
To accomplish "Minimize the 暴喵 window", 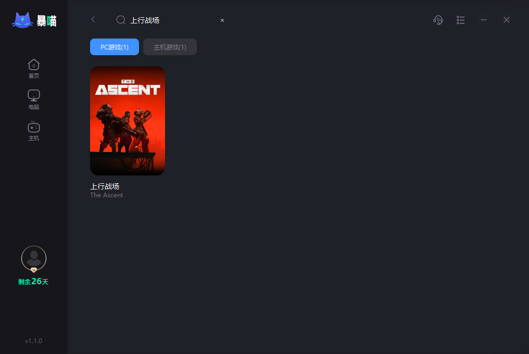I will tap(484, 20).
